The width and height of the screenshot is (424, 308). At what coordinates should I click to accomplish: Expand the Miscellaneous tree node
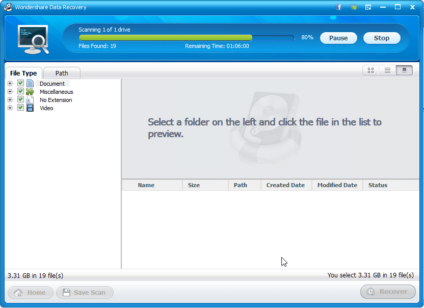point(10,91)
